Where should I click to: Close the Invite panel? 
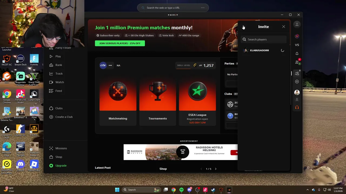tap(284, 27)
